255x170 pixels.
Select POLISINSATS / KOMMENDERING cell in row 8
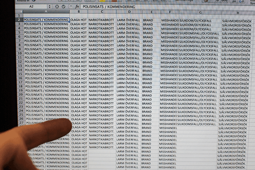tap(46, 45)
